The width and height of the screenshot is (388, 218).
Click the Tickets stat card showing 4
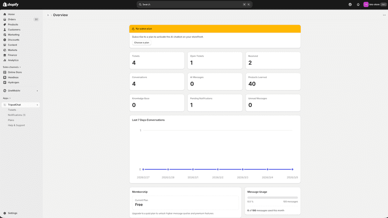click(x=157, y=60)
